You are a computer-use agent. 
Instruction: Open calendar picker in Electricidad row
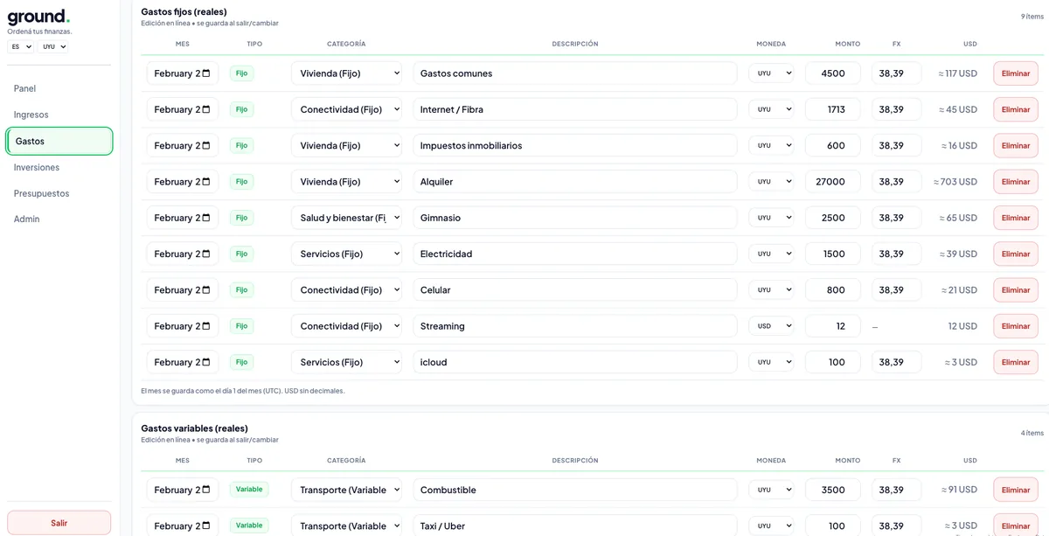pyautogui.click(x=206, y=254)
